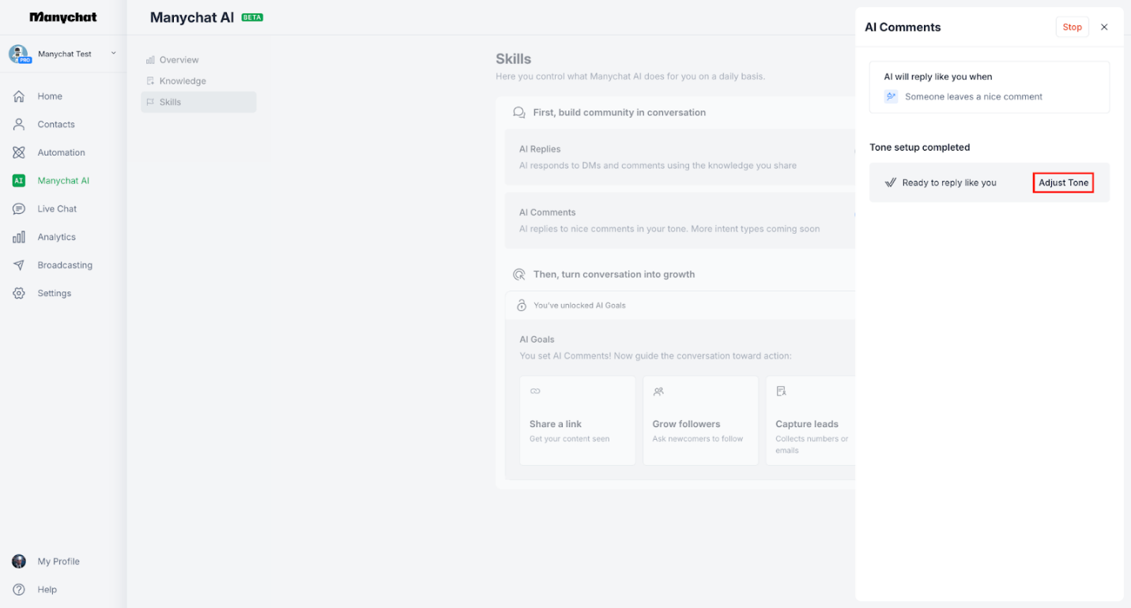The width and height of the screenshot is (1131, 608).
Task: Open Live Chat
Action: point(18,208)
